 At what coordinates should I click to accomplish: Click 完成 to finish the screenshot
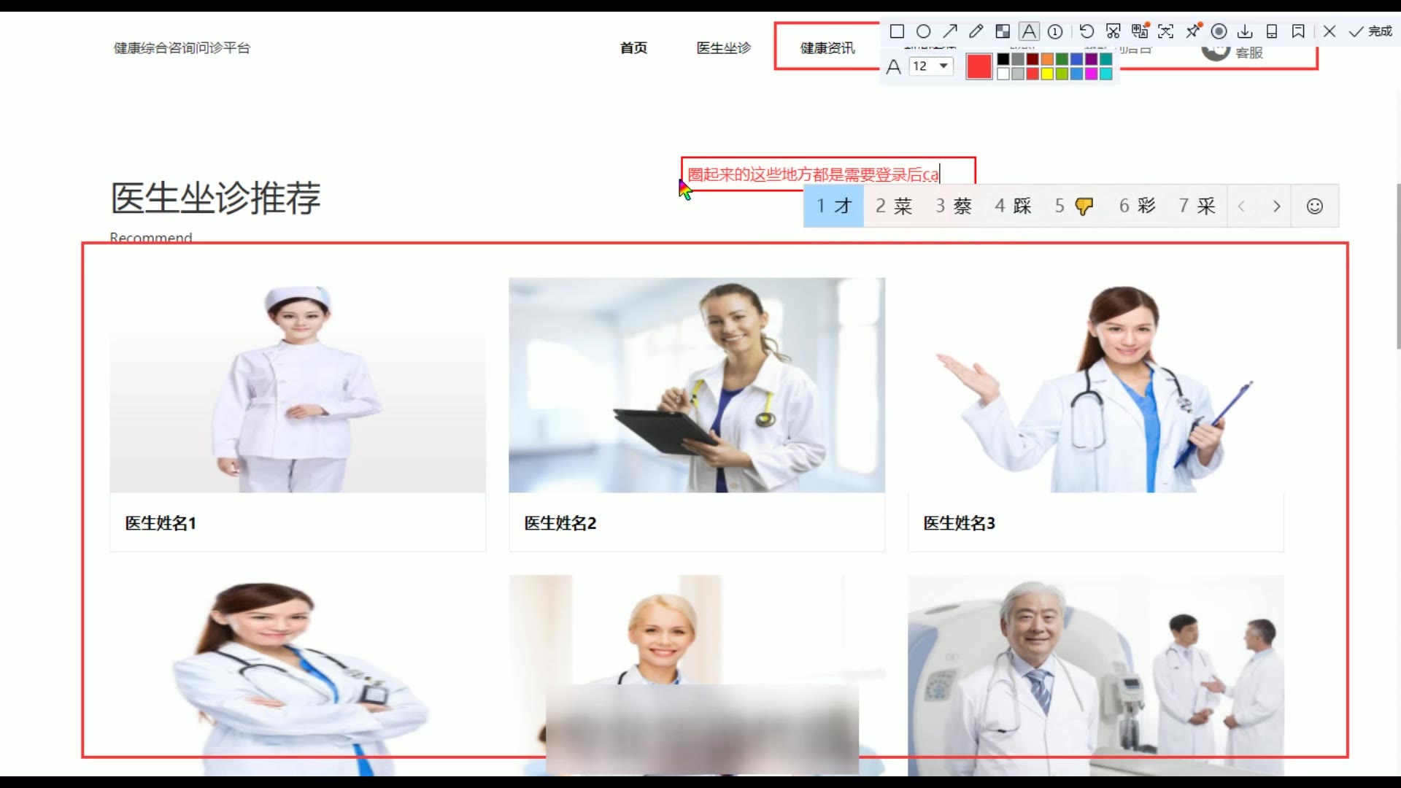pos(1370,31)
